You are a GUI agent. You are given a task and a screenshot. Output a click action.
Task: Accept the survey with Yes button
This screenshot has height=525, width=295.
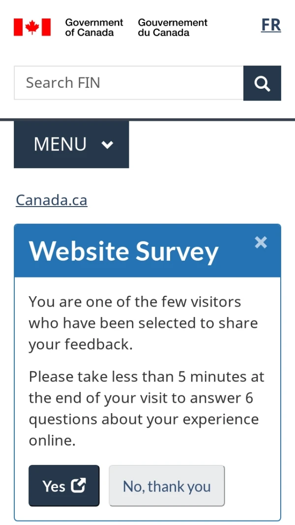coord(64,486)
